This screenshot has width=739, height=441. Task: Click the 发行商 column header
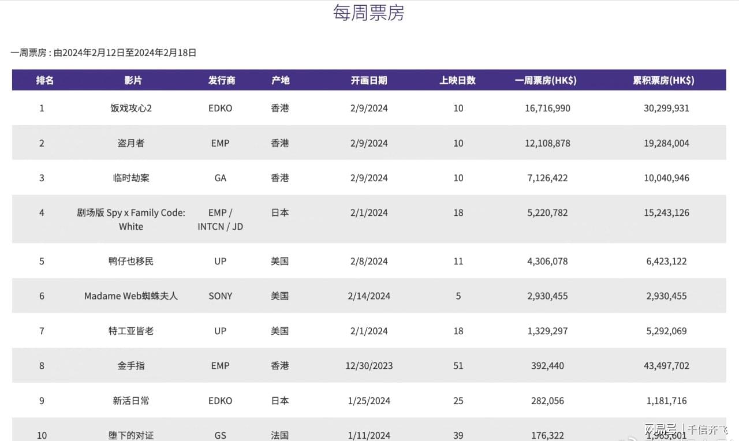[222, 80]
